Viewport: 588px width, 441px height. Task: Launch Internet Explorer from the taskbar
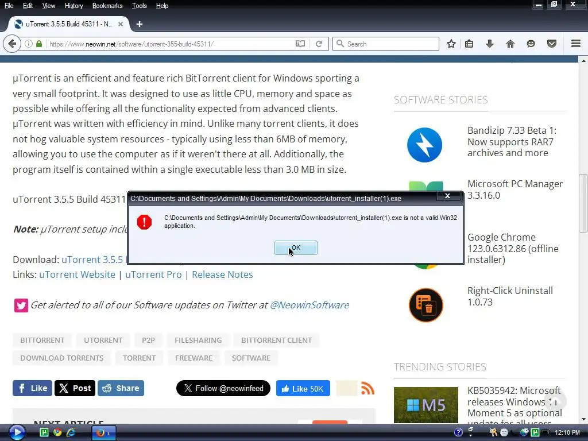point(71,432)
